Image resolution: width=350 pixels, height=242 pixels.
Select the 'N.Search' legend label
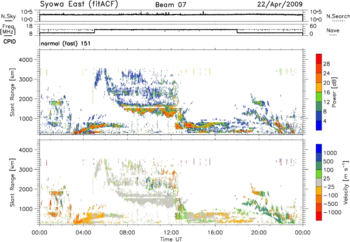pos(338,16)
